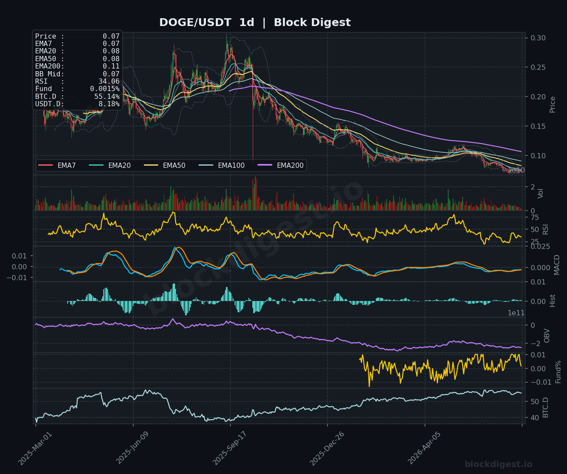Click the BTC.D axis label
567x474 pixels.
(x=546, y=407)
